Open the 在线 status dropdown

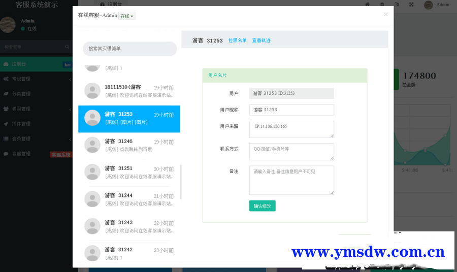pyautogui.click(x=126, y=16)
